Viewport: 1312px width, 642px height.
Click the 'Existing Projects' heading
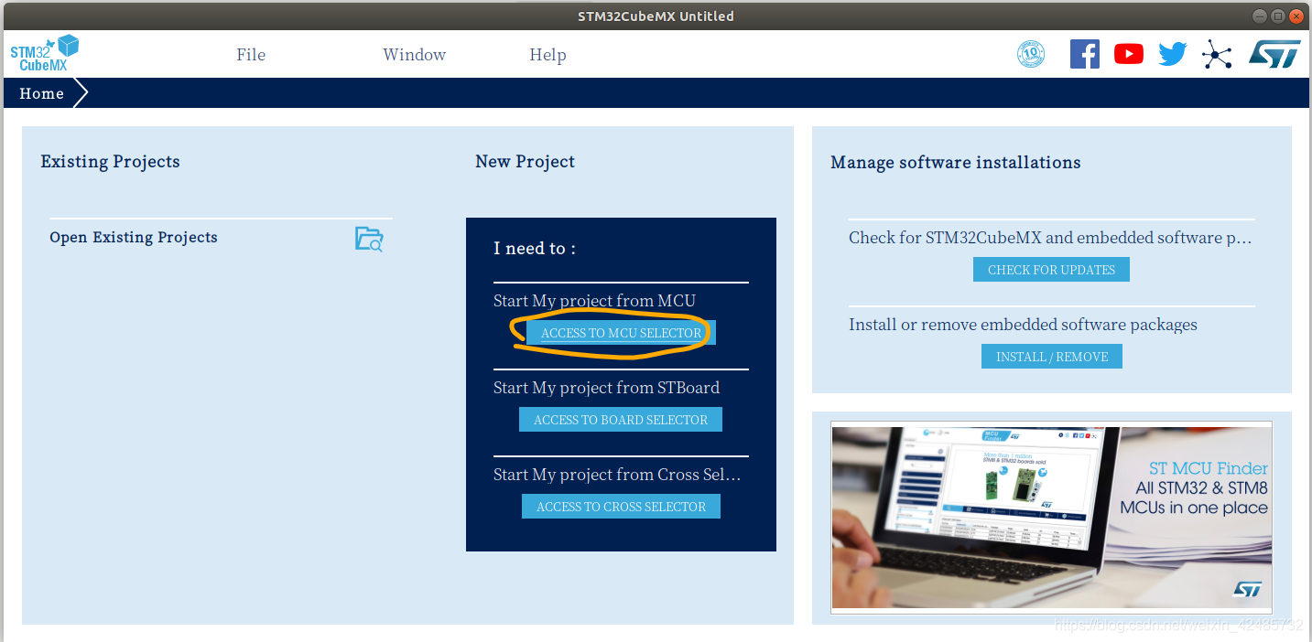tap(110, 162)
